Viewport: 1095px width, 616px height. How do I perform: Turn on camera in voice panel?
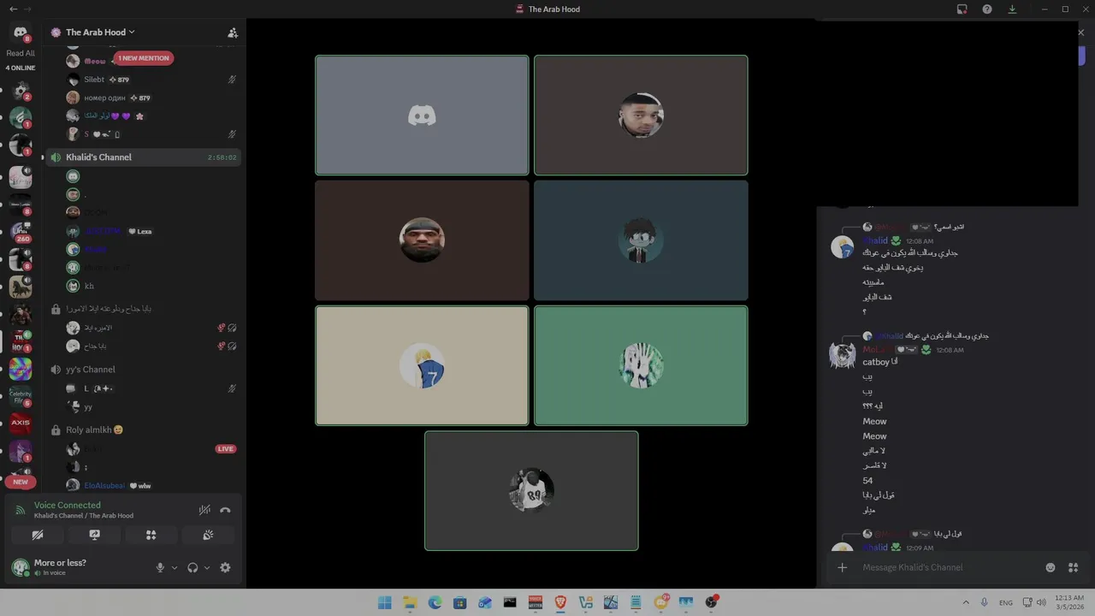pos(38,535)
